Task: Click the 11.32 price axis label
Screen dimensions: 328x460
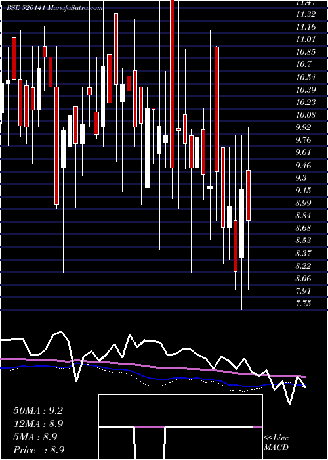Action: point(306,14)
